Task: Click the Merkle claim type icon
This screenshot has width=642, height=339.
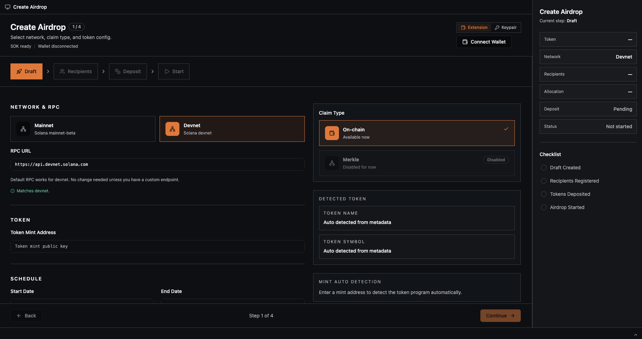Action: pos(332,163)
